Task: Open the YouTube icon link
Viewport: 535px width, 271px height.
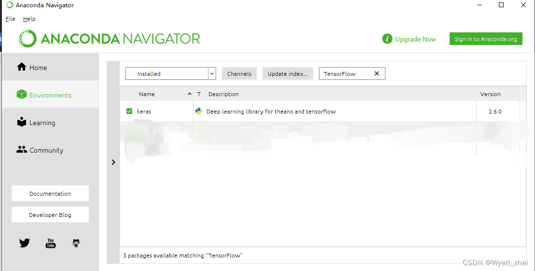Action: [51, 243]
